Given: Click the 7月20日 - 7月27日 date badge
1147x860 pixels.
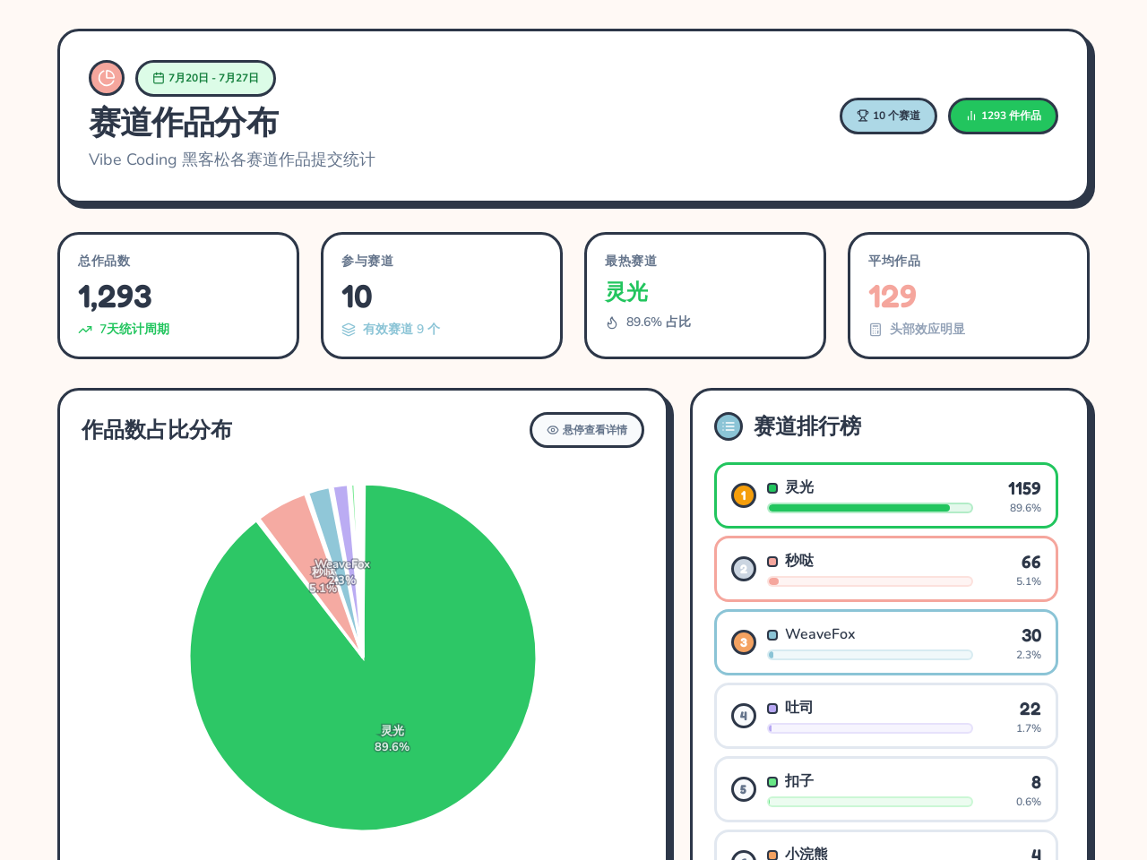Looking at the screenshot, I should tap(205, 78).
